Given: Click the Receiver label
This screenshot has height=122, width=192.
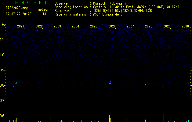Looking at the screenshot, I should coord(62,11).
